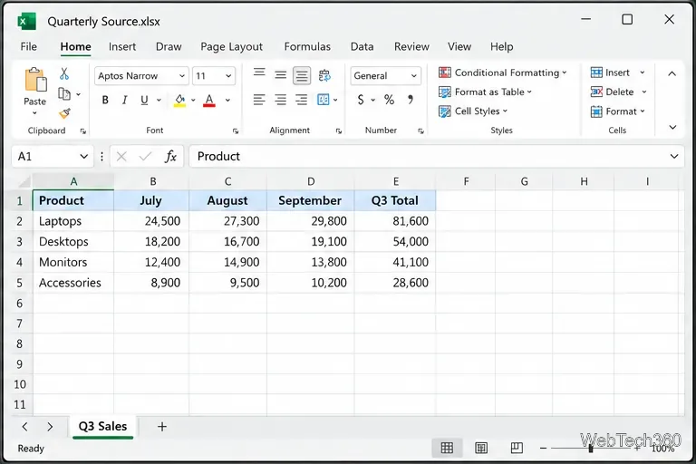The height and width of the screenshot is (464, 696).
Task: Click the Paste clipboard icon
Action: (35, 80)
